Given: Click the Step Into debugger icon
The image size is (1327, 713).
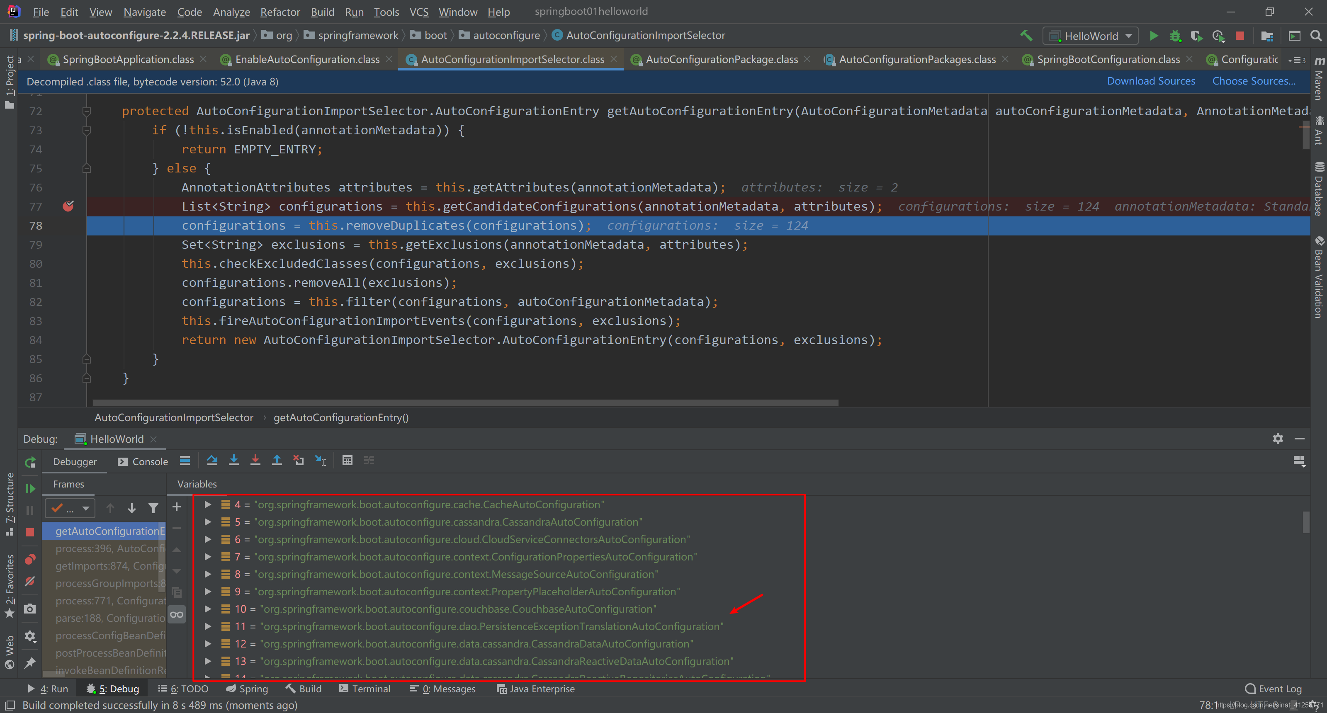Looking at the screenshot, I should coord(233,460).
